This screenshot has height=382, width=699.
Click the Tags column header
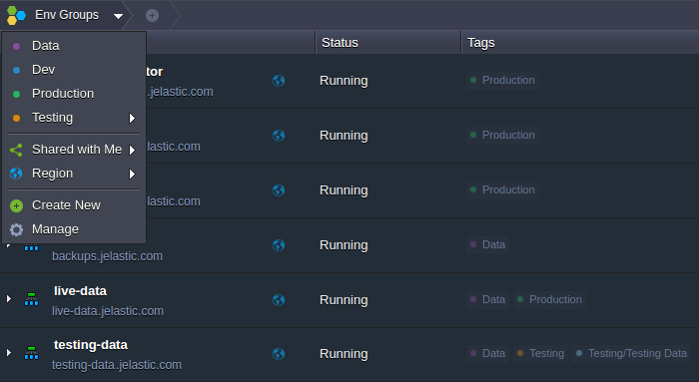click(580, 43)
